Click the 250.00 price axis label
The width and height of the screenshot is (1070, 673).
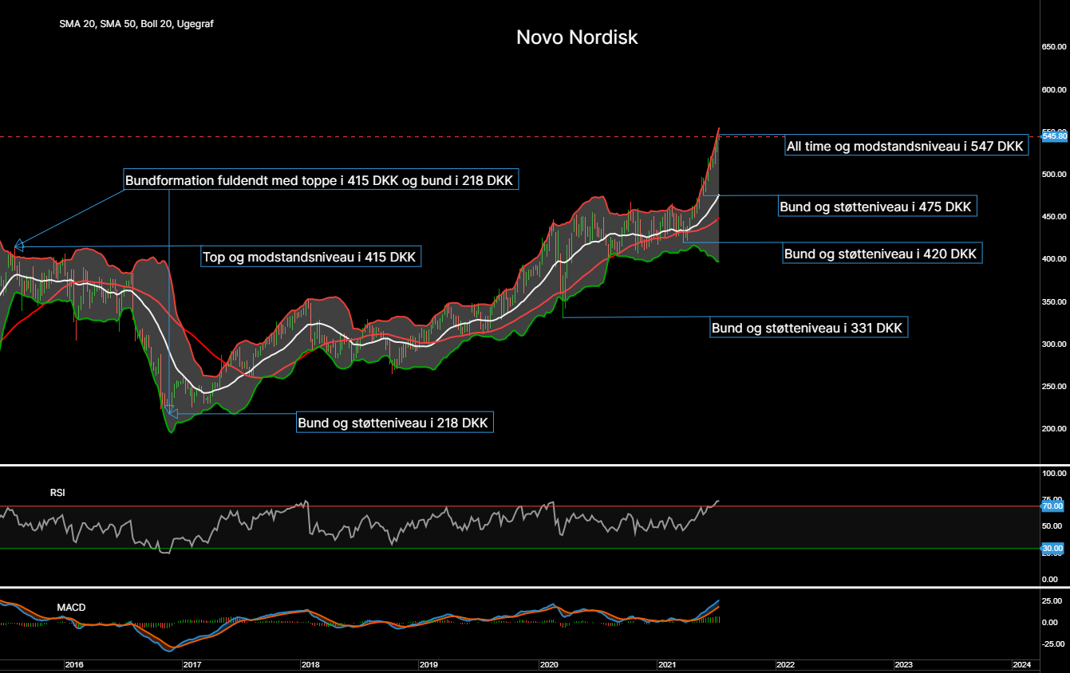(1054, 387)
